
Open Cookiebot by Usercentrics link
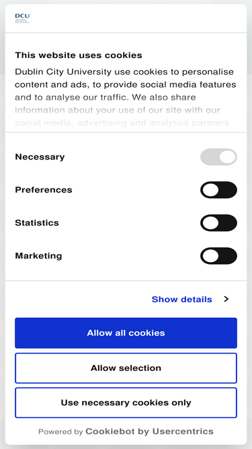[149, 431]
